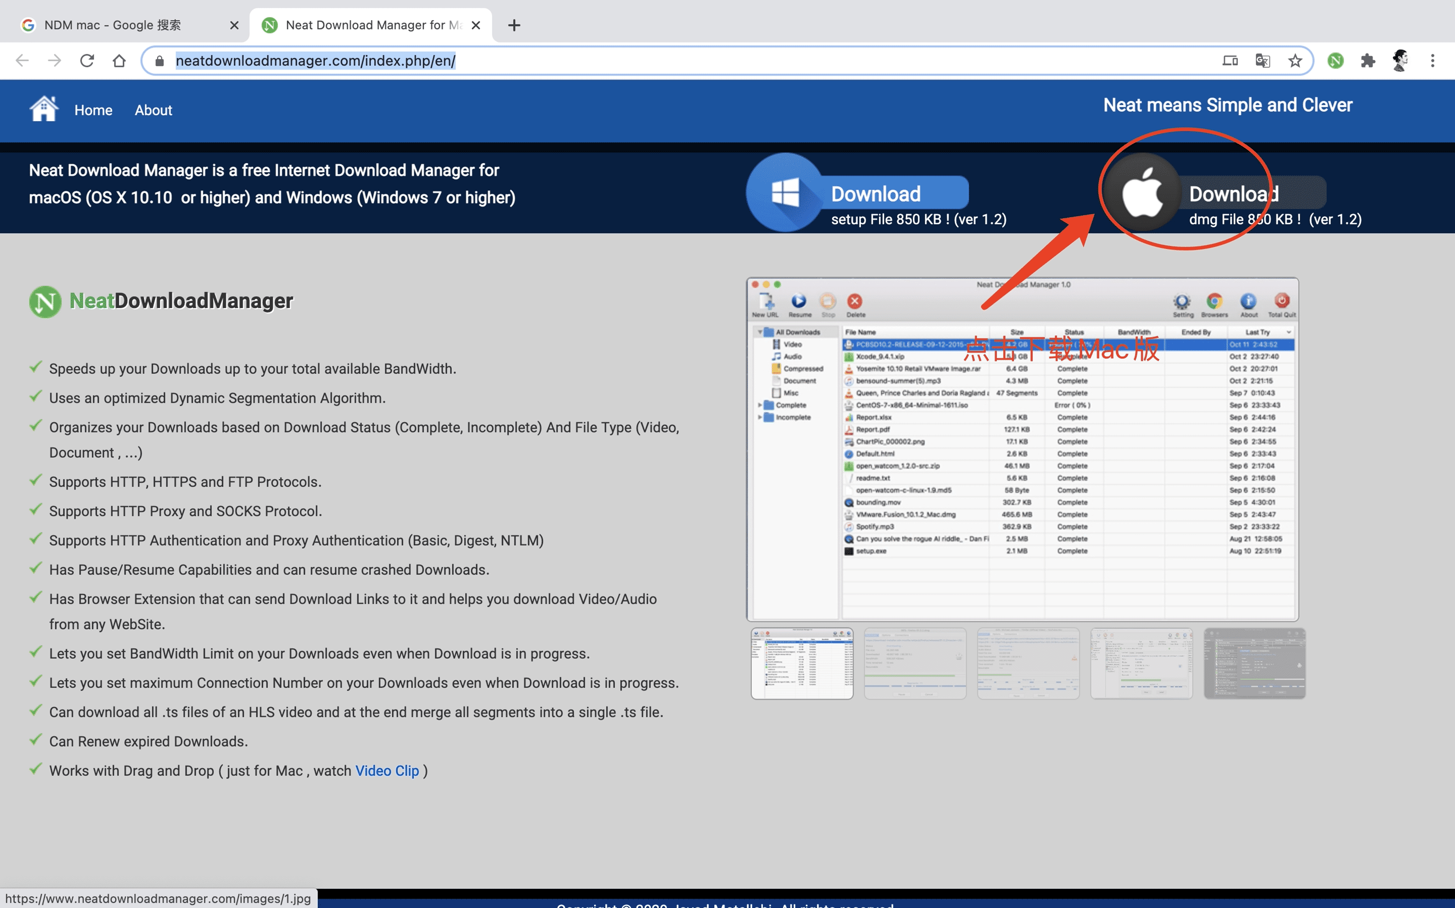Open the Extensions puzzle menu
Screen dimensions: 1455x908
click(x=1367, y=61)
